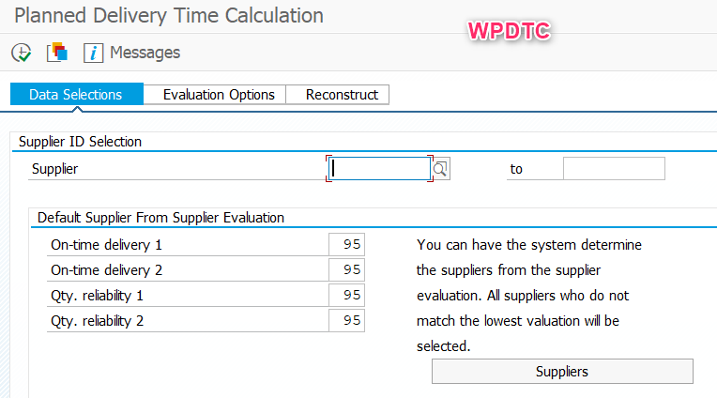Viewport: 717px width, 398px height.
Task: Focus the Qty. reliability 2 value field
Action: 347,320
